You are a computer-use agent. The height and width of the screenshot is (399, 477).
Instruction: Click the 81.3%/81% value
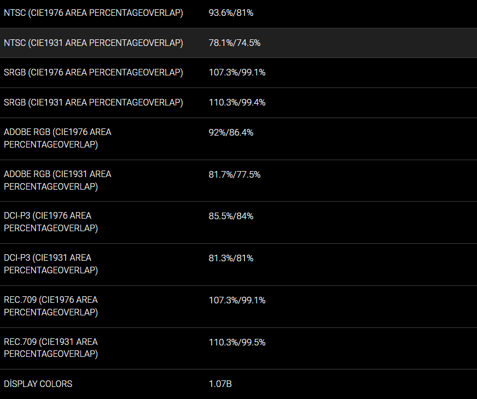[231, 259]
